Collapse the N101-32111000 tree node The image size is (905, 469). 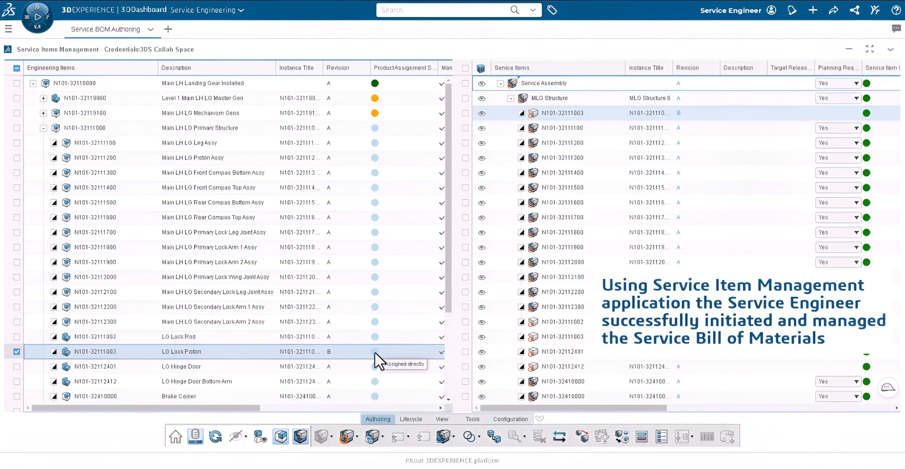[43, 128]
